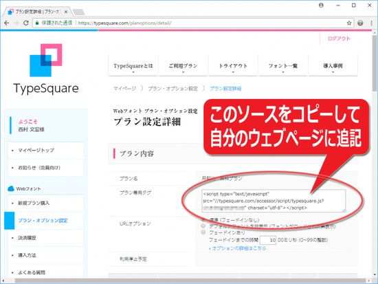Open the 導入事例 menu
The width and height of the screenshot is (378, 284).
click(x=333, y=66)
